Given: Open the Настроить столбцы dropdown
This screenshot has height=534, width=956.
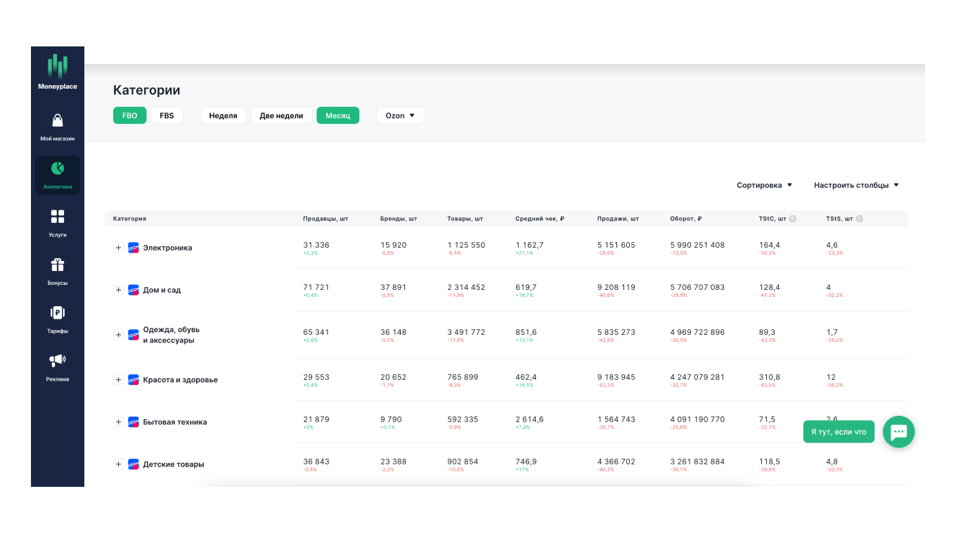Looking at the screenshot, I should 855,185.
